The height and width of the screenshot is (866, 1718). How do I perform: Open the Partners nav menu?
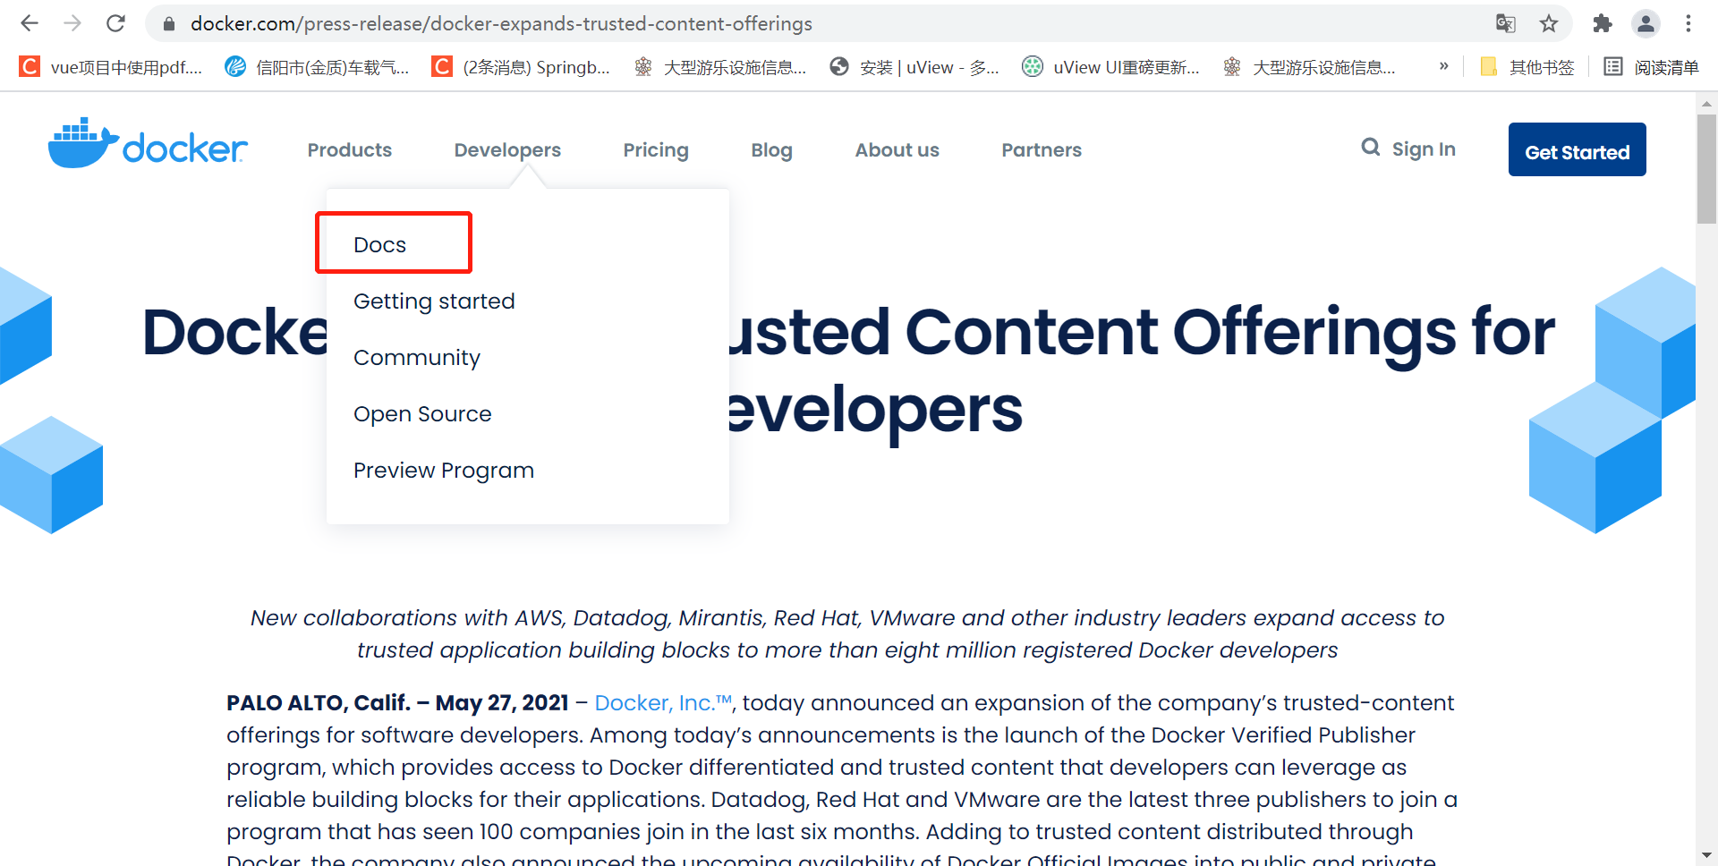pyautogui.click(x=1042, y=150)
